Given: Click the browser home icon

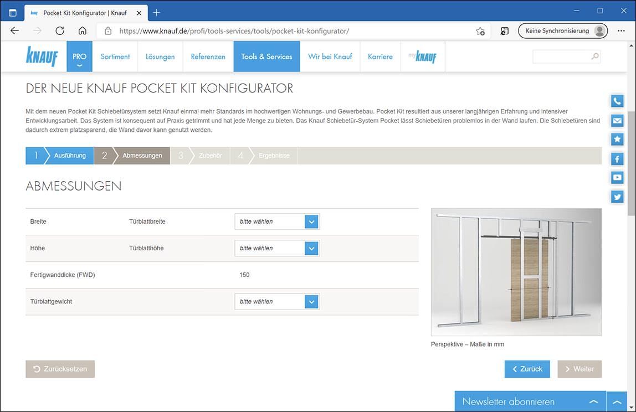Looking at the screenshot, I should tap(83, 31).
